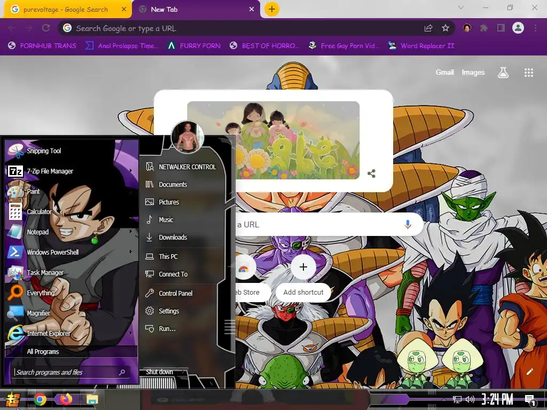Click the Search programs and files box
547x410 pixels.
71,372
